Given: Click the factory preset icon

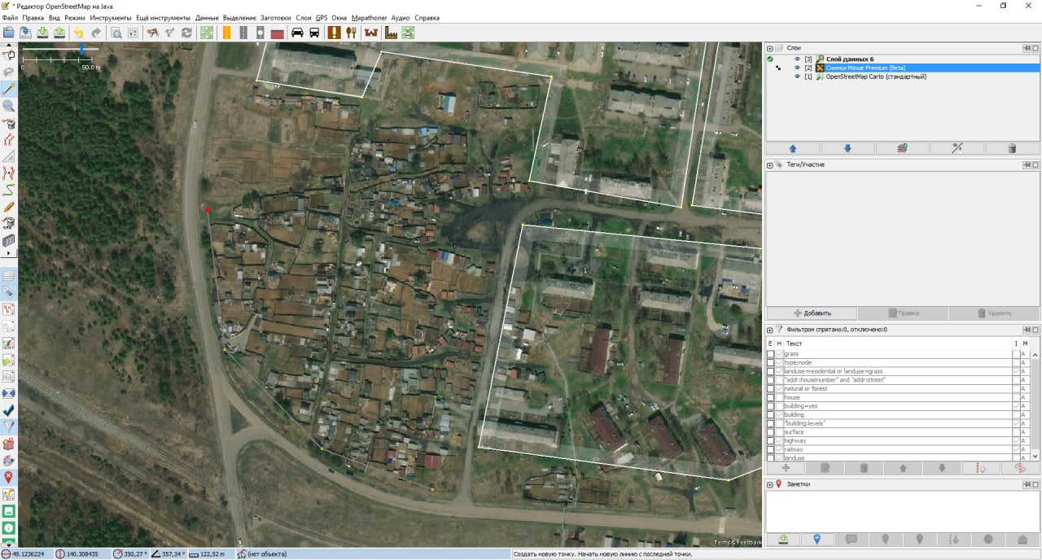Looking at the screenshot, I should 391,33.
